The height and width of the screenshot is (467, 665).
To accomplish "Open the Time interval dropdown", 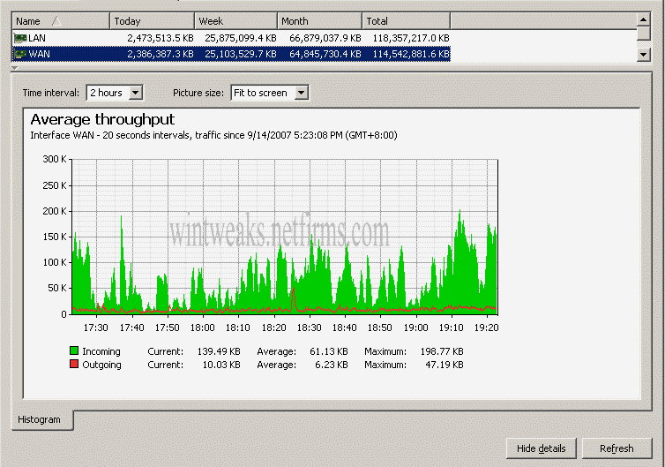I will pos(135,93).
